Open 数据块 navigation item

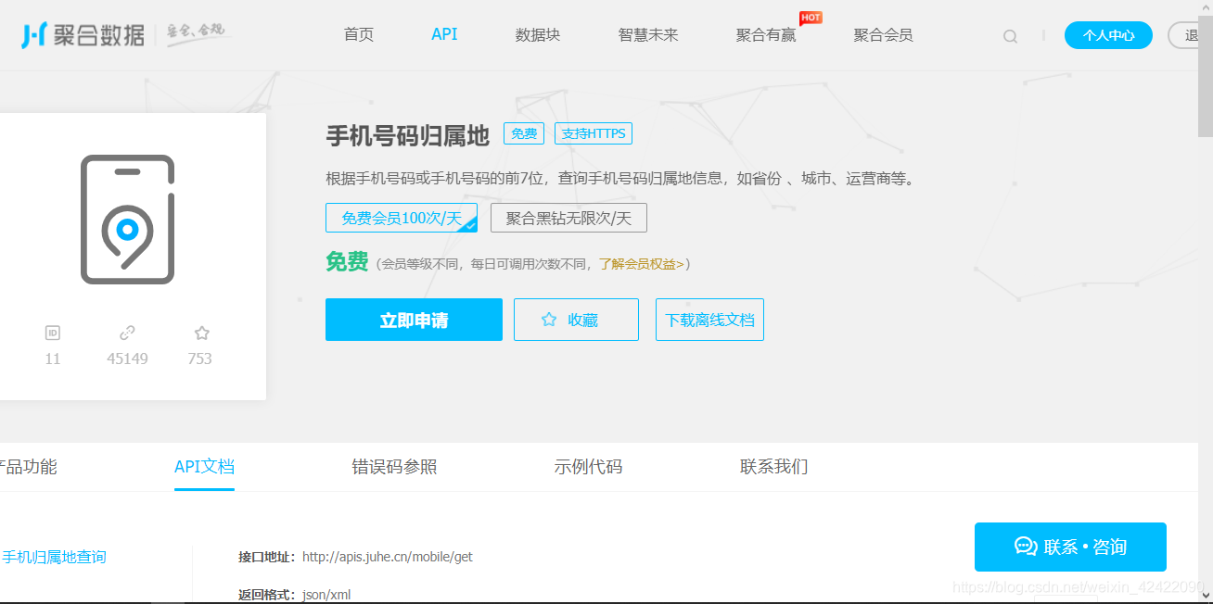point(538,35)
